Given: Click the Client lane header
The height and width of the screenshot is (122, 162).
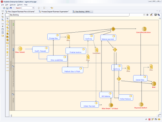Looking at the screenshot, I should [13, 33].
